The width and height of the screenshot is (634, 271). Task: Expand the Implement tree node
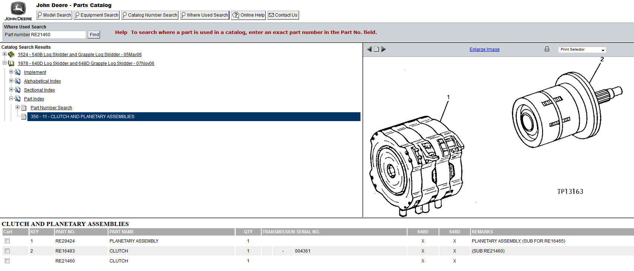[x=11, y=72]
